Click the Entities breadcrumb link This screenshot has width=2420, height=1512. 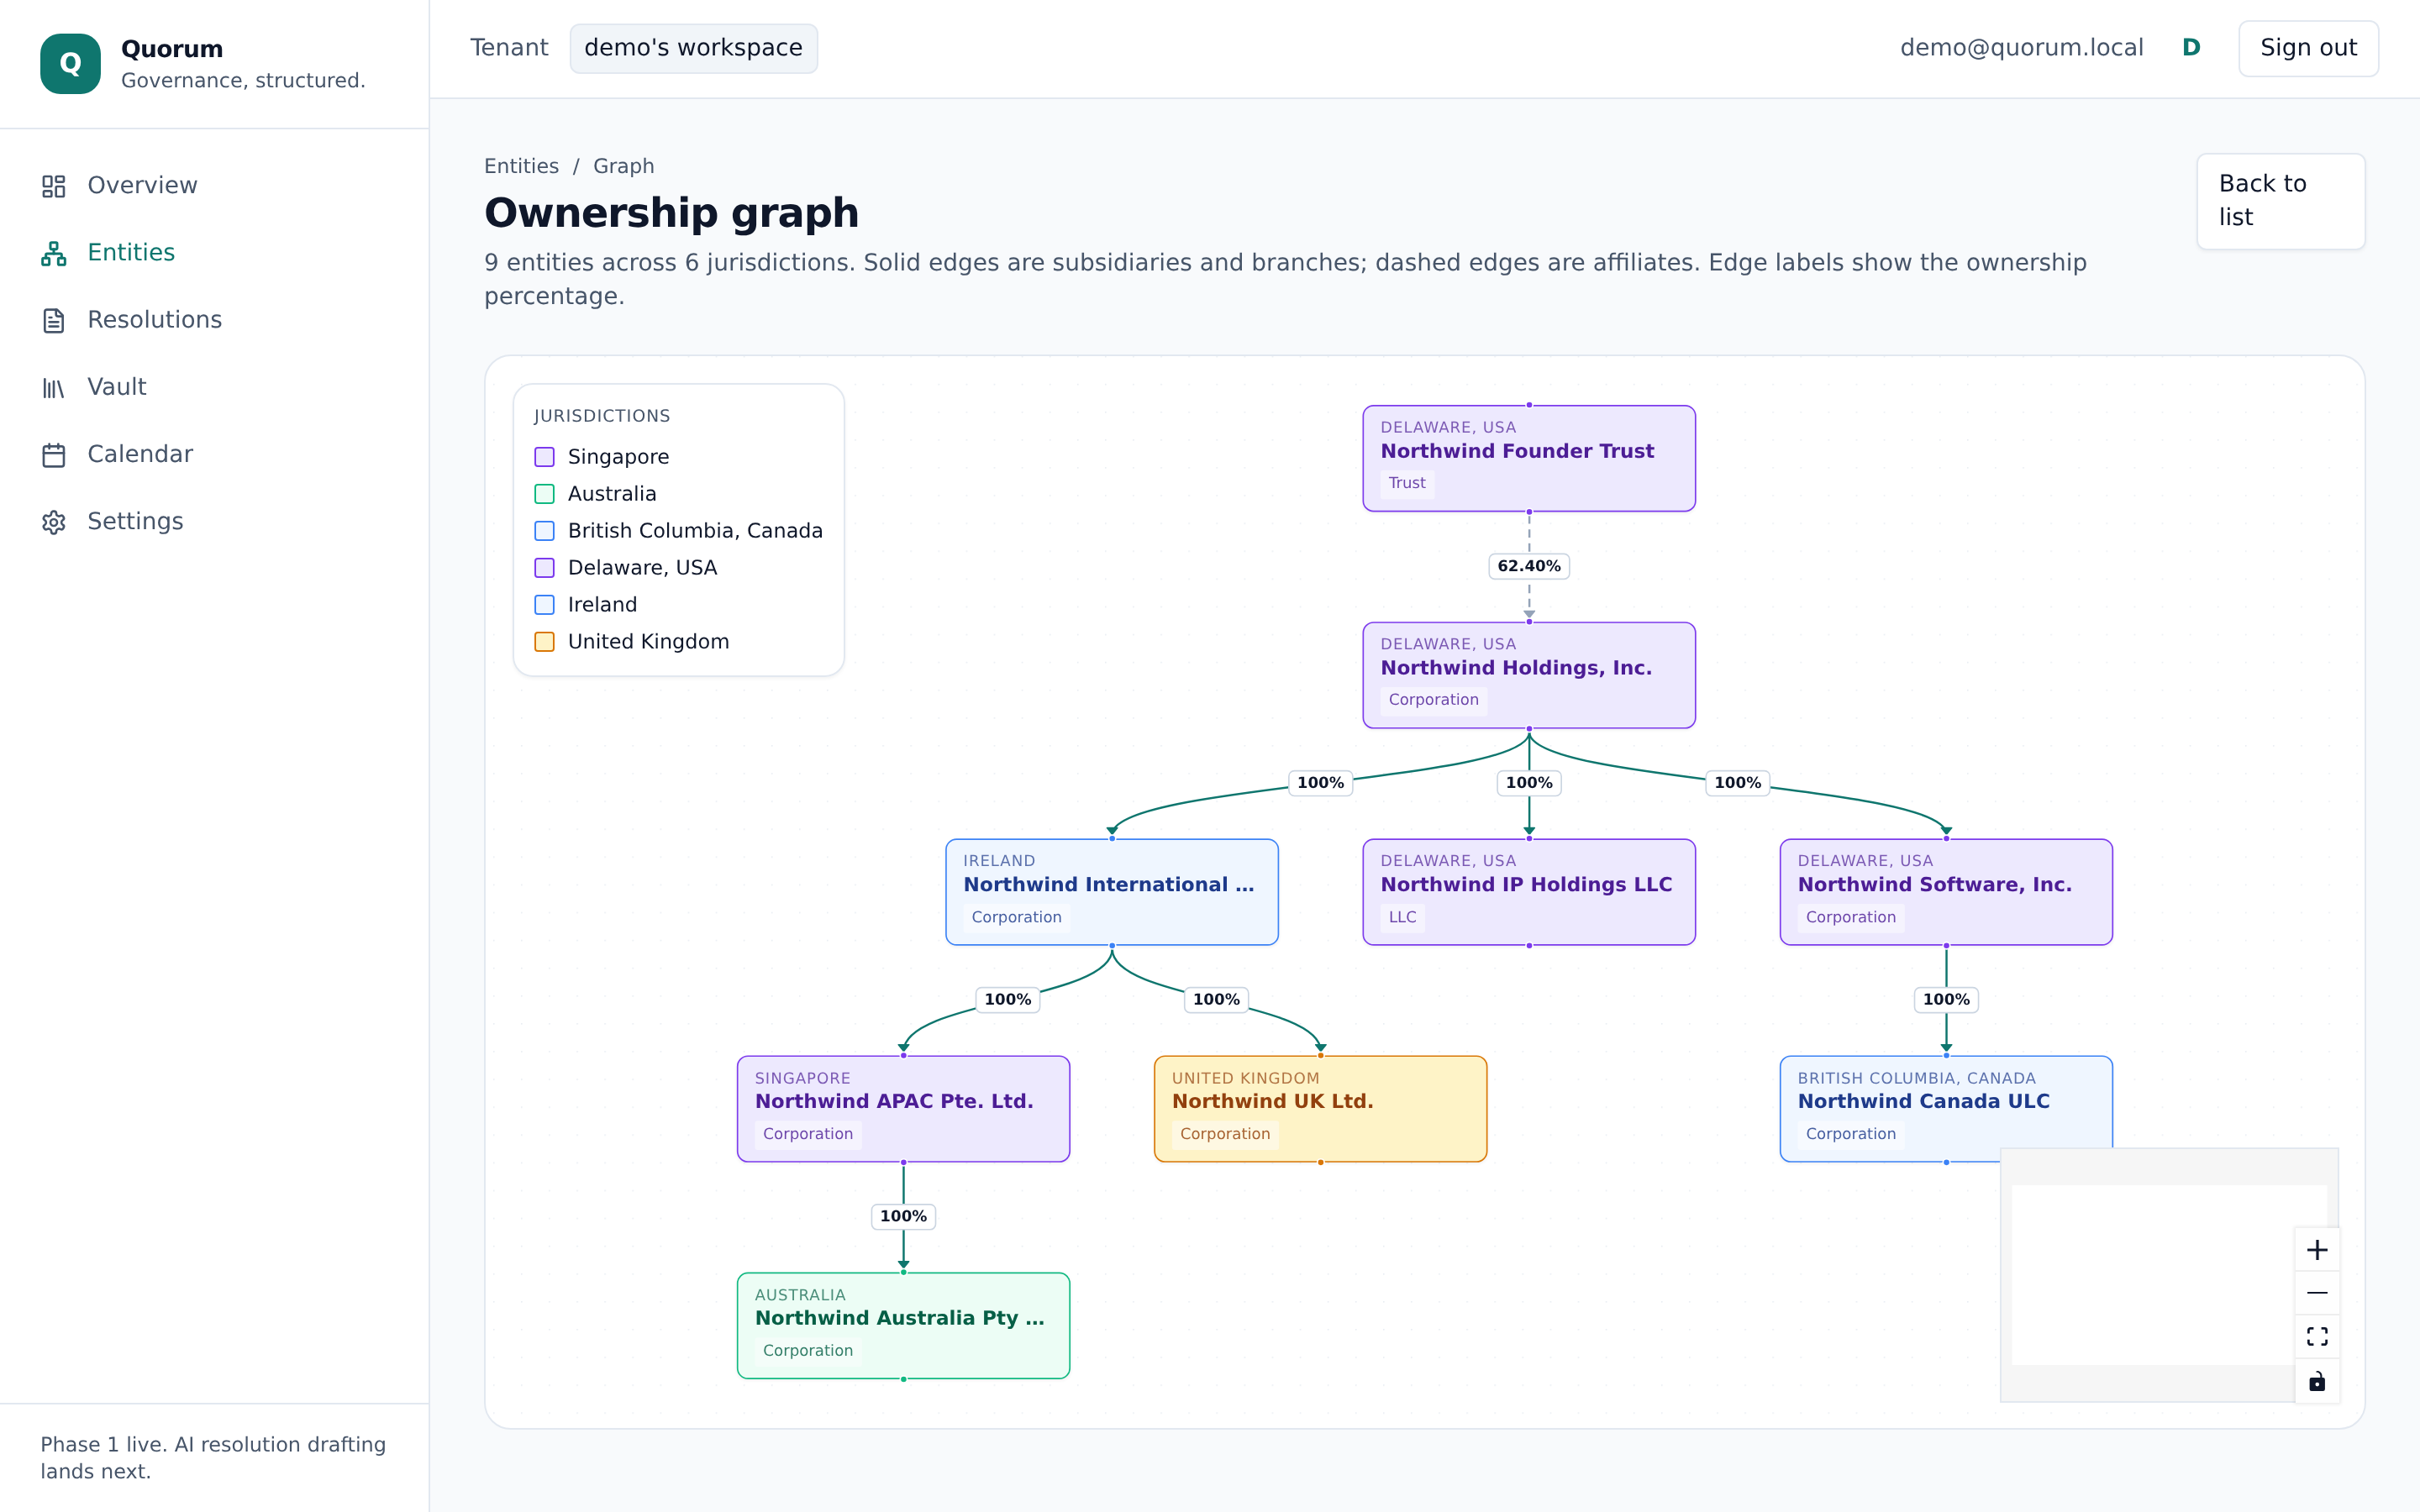[x=521, y=166]
